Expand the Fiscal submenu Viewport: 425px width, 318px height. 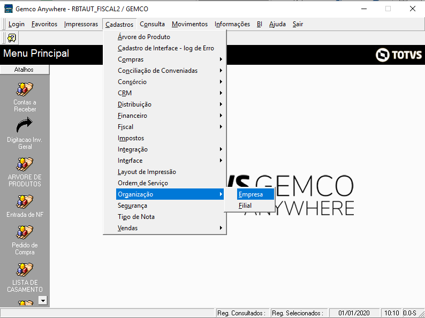tap(170, 127)
